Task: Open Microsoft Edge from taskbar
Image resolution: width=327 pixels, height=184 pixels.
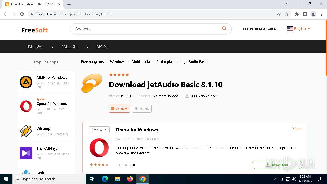Action: 105,179
